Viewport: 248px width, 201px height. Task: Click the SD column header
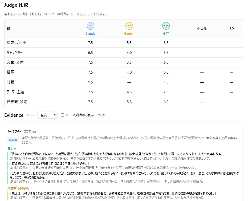tap(232, 29)
